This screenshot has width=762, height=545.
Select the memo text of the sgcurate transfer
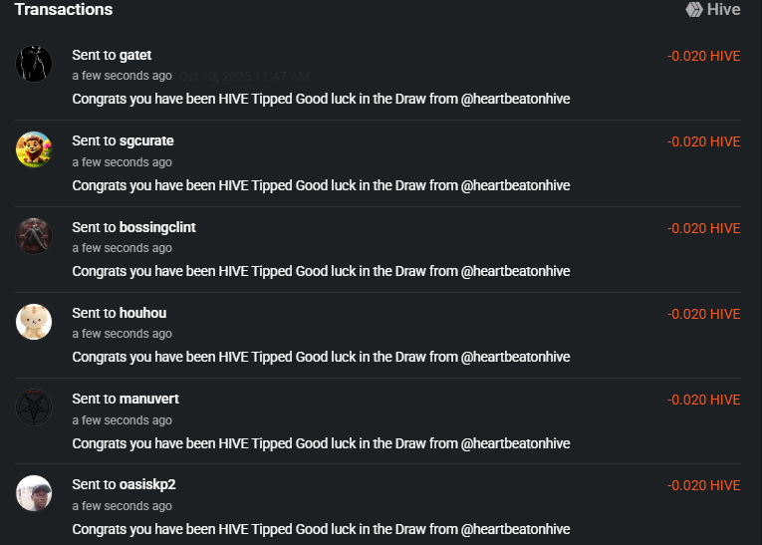click(321, 185)
